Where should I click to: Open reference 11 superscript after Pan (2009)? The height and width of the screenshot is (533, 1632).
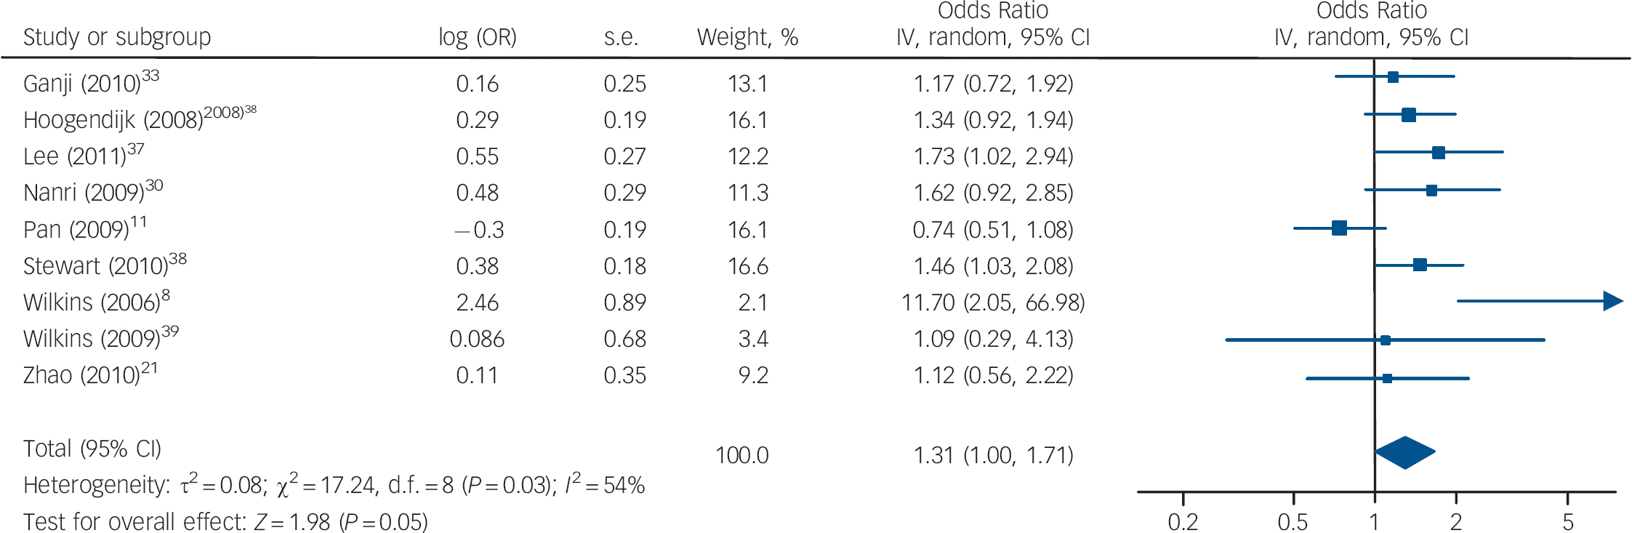point(138,222)
